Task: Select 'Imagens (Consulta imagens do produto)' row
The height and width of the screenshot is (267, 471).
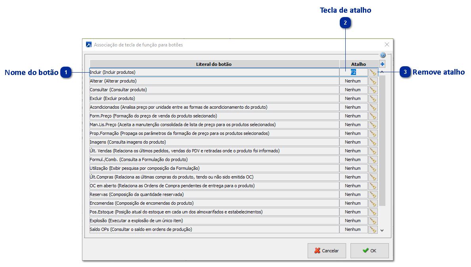Action: tap(214, 142)
